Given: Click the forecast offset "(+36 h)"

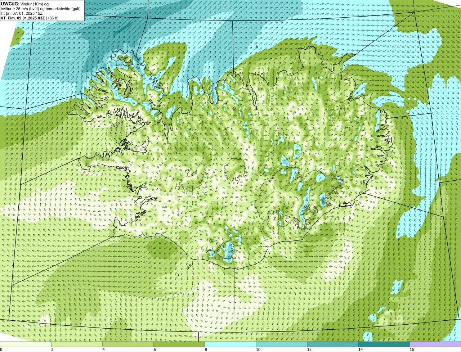Looking at the screenshot, I should pos(52,18).
